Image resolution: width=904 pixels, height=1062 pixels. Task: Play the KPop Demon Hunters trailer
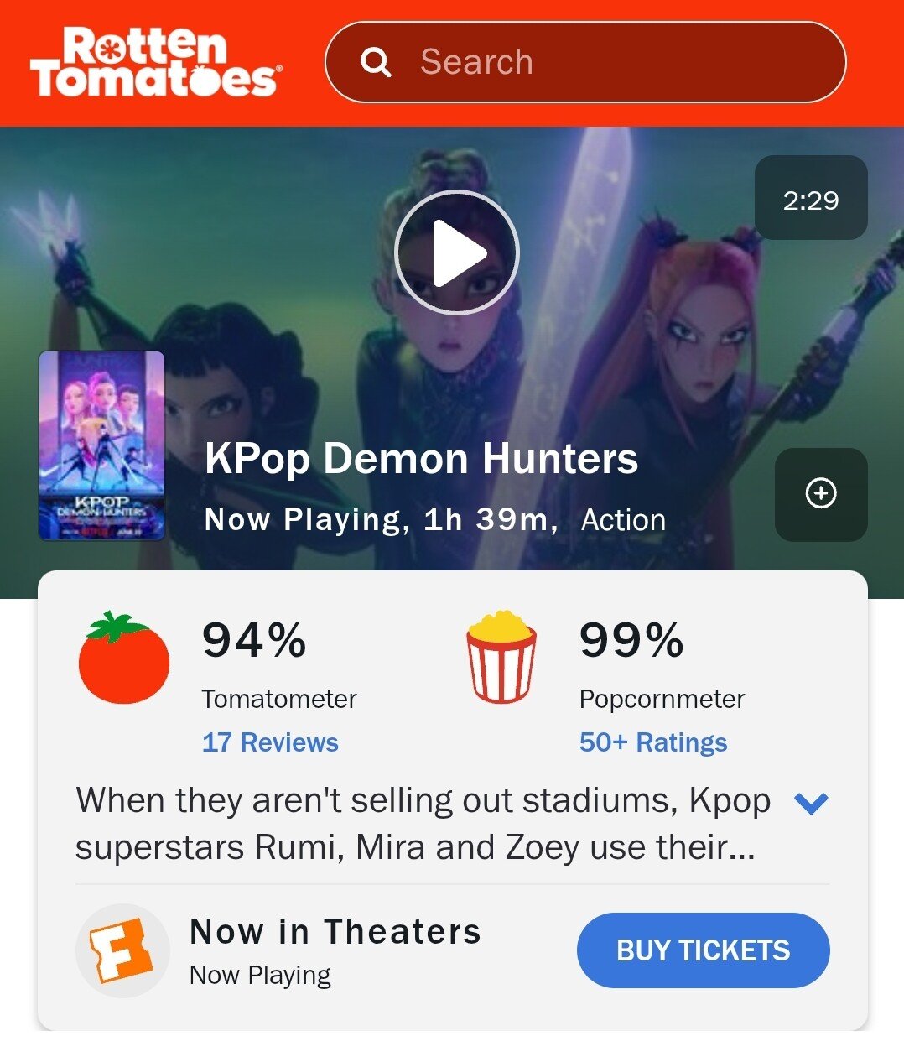click(x=457, y=252)
